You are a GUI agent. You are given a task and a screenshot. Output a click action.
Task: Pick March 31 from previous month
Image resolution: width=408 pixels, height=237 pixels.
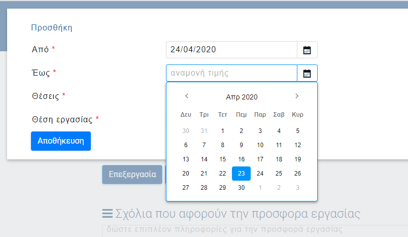(204, 131)
